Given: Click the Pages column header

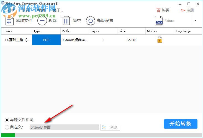Looking at the screenshot, I should click(103, 31).
